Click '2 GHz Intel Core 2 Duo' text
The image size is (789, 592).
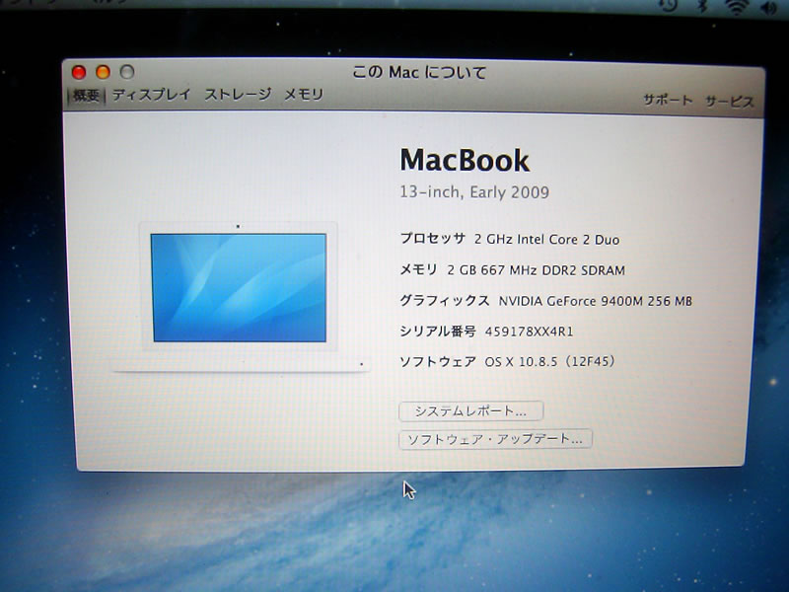pyautogui.click(x=547, y=240)
